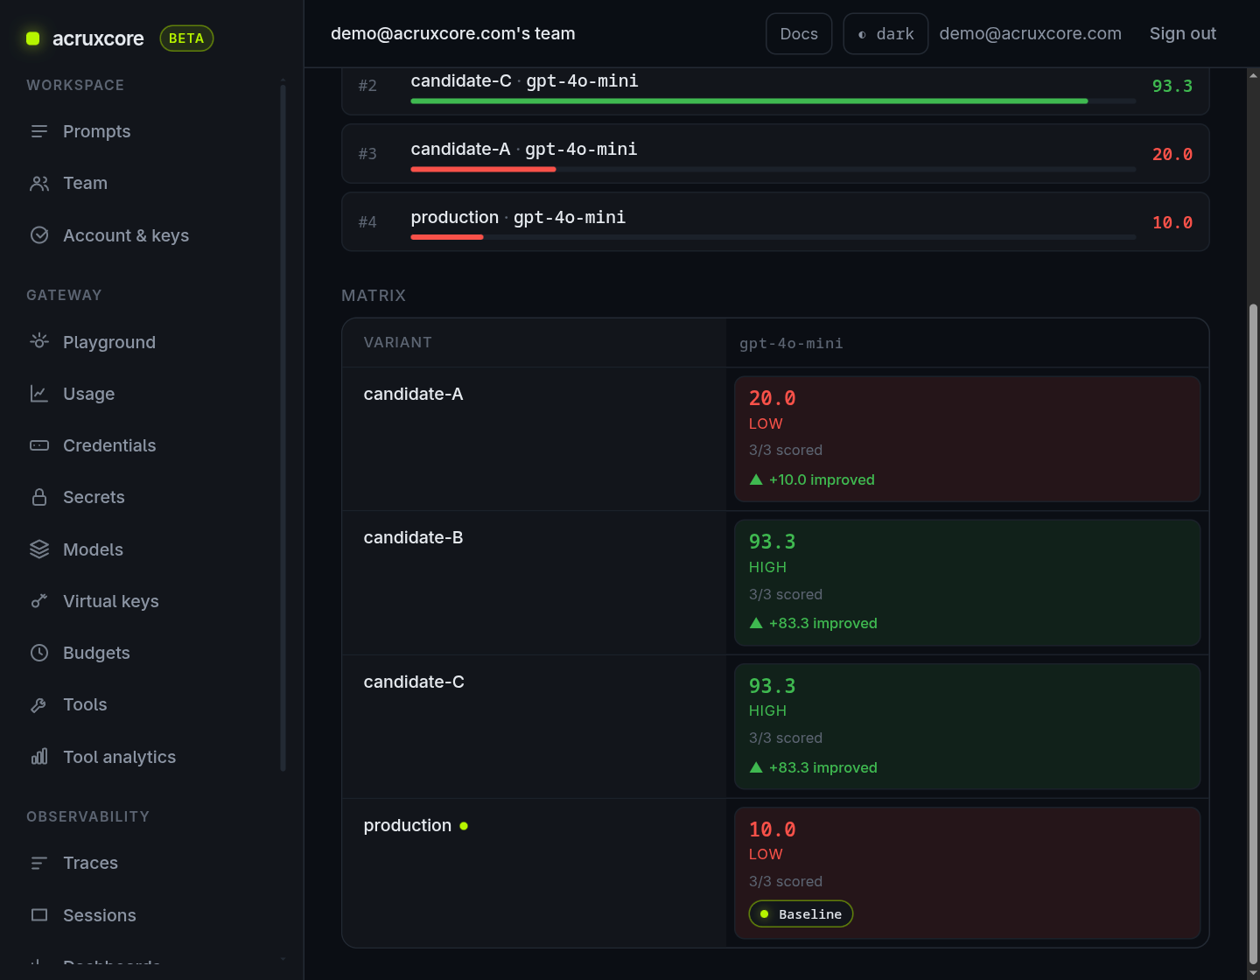The width and height of the screenshot is (1260, 980).
Task: Click the Account & keys checkmark icon
Action: [39, 235]
